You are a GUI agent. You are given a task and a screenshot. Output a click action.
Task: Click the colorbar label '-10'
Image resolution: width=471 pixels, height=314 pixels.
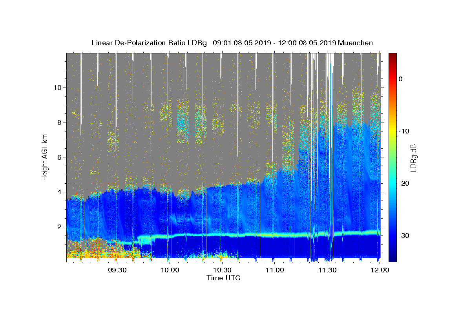[405, 131]
